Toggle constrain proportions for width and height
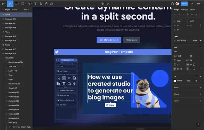Image resolution: width=204 pixels, height=130 pixels. click(x=200, y=26)
